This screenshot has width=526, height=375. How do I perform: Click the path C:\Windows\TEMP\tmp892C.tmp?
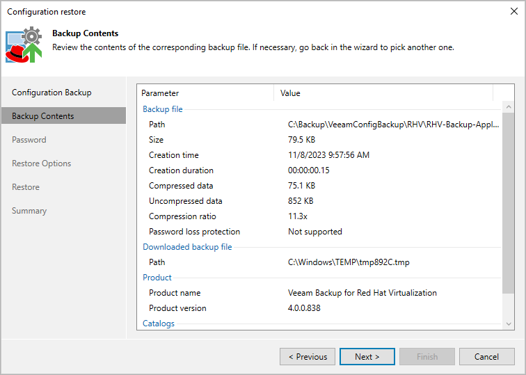coord(349,262)
